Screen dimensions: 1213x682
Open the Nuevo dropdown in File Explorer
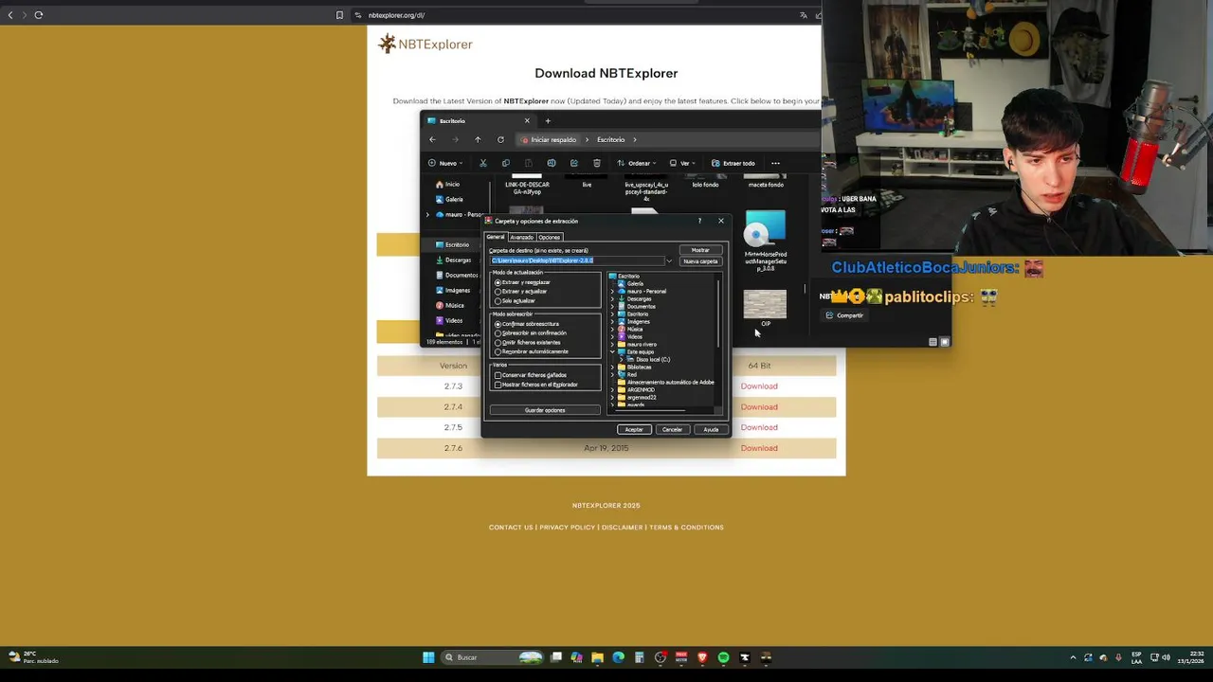click(x=445, y=163)
